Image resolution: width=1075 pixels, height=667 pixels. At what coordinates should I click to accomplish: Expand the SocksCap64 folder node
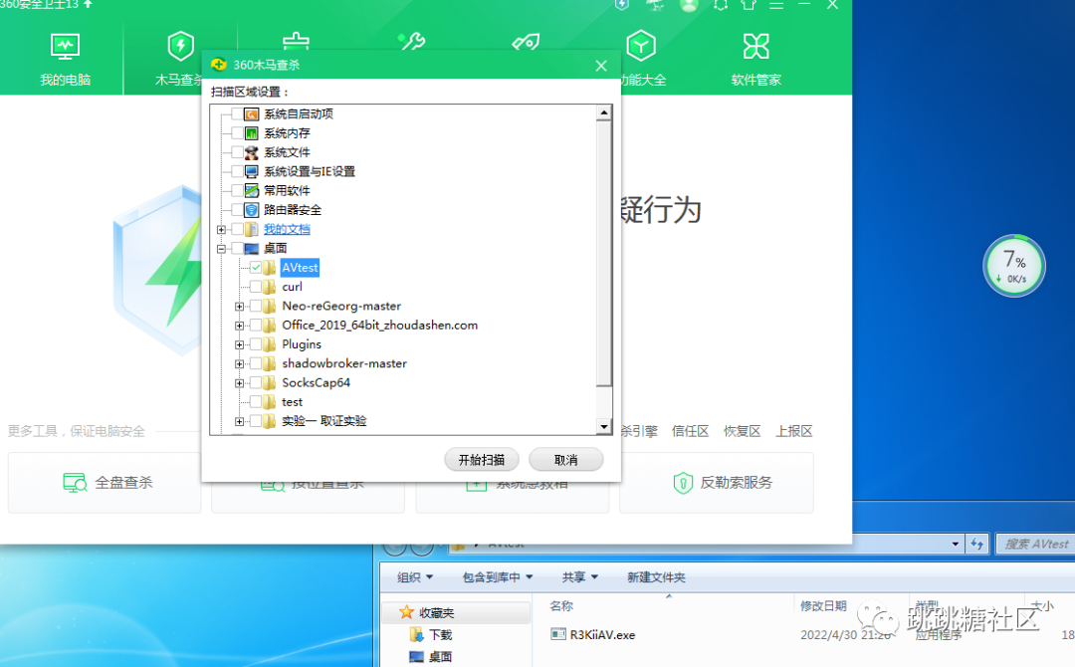(239, 383)
